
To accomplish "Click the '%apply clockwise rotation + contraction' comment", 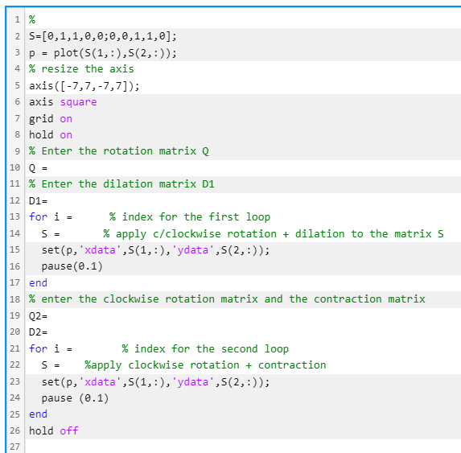I will click(x=205, y=365).
